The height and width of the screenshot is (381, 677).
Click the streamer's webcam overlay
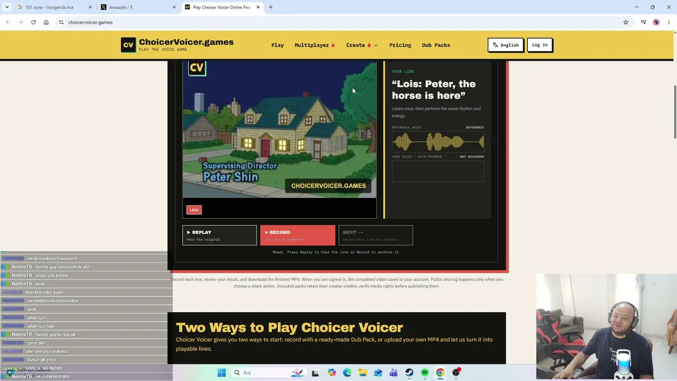click(607, 327)
